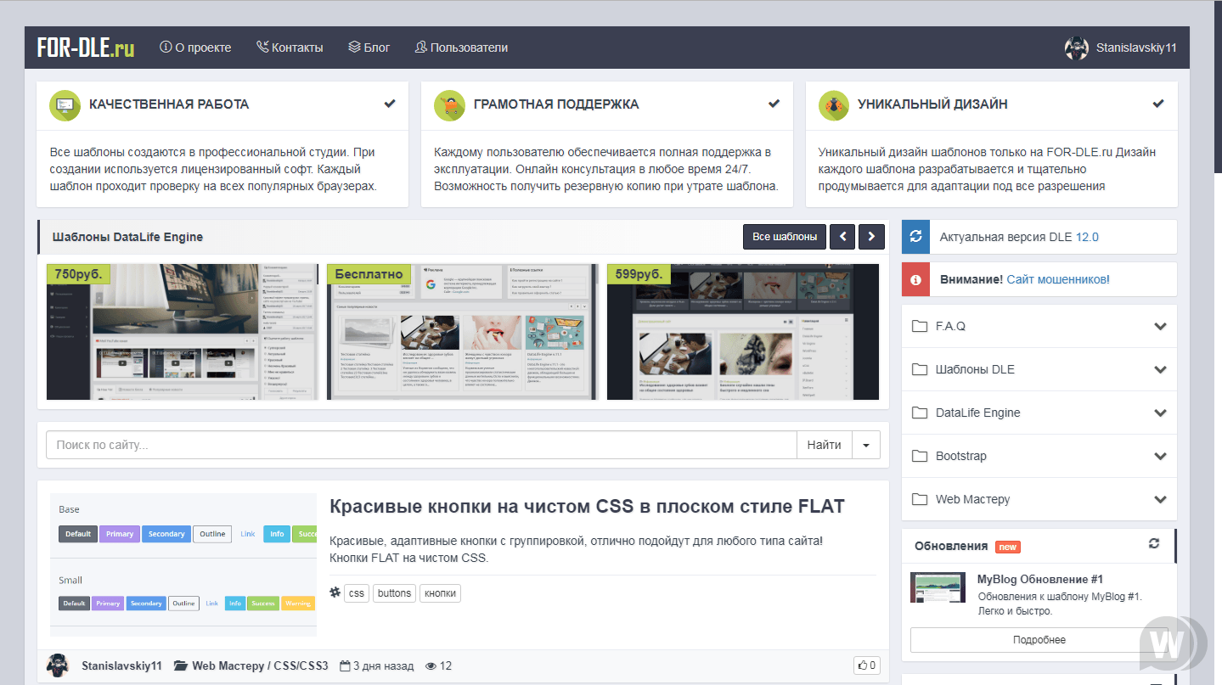
Task: Click the checkmark on the Уникальный дизайн card
Action: point(1158,104)
